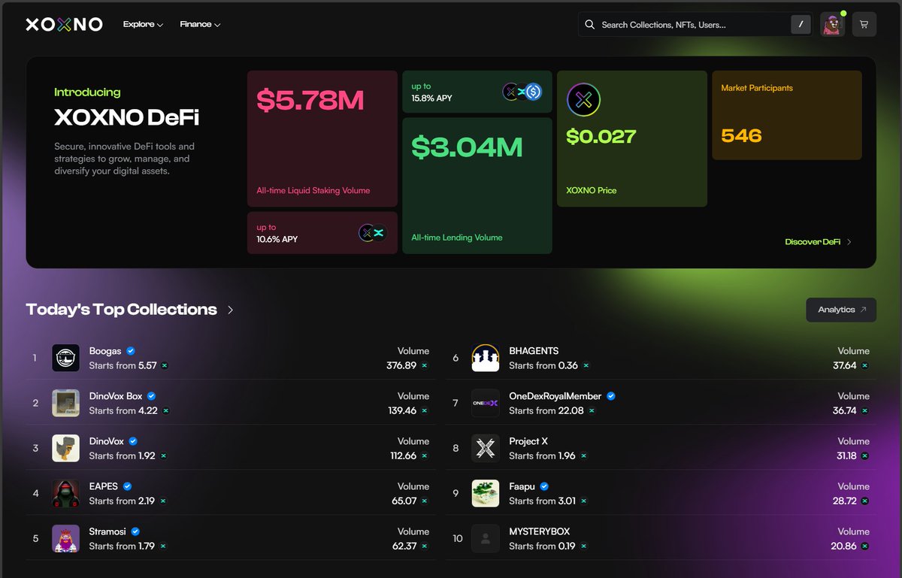Click the Today's Top Collections heading

[x=122, y=310]
